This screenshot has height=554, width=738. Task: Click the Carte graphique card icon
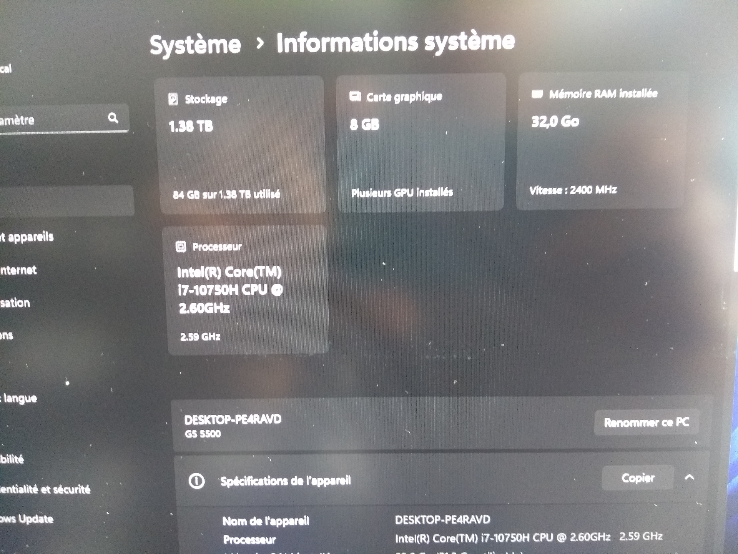click(x=355, y=96)
